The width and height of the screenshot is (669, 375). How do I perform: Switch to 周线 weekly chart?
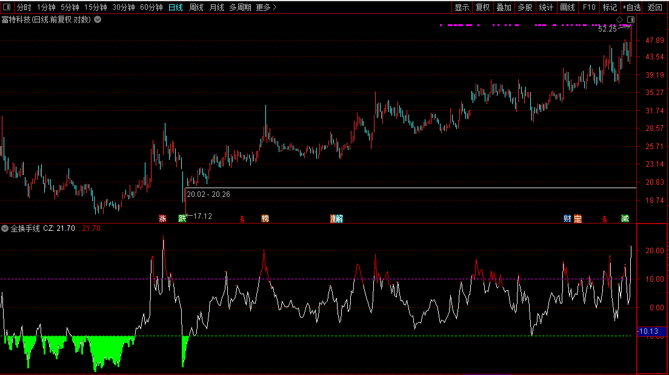(x=196, y=7)
